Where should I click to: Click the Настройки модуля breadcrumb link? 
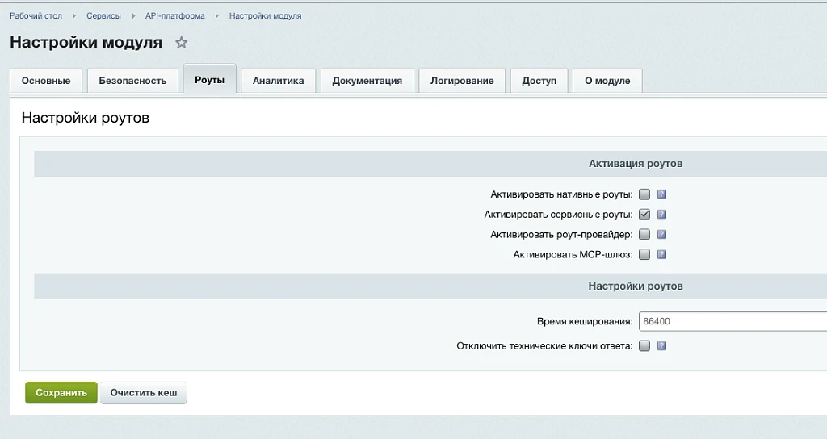point(265,16)
